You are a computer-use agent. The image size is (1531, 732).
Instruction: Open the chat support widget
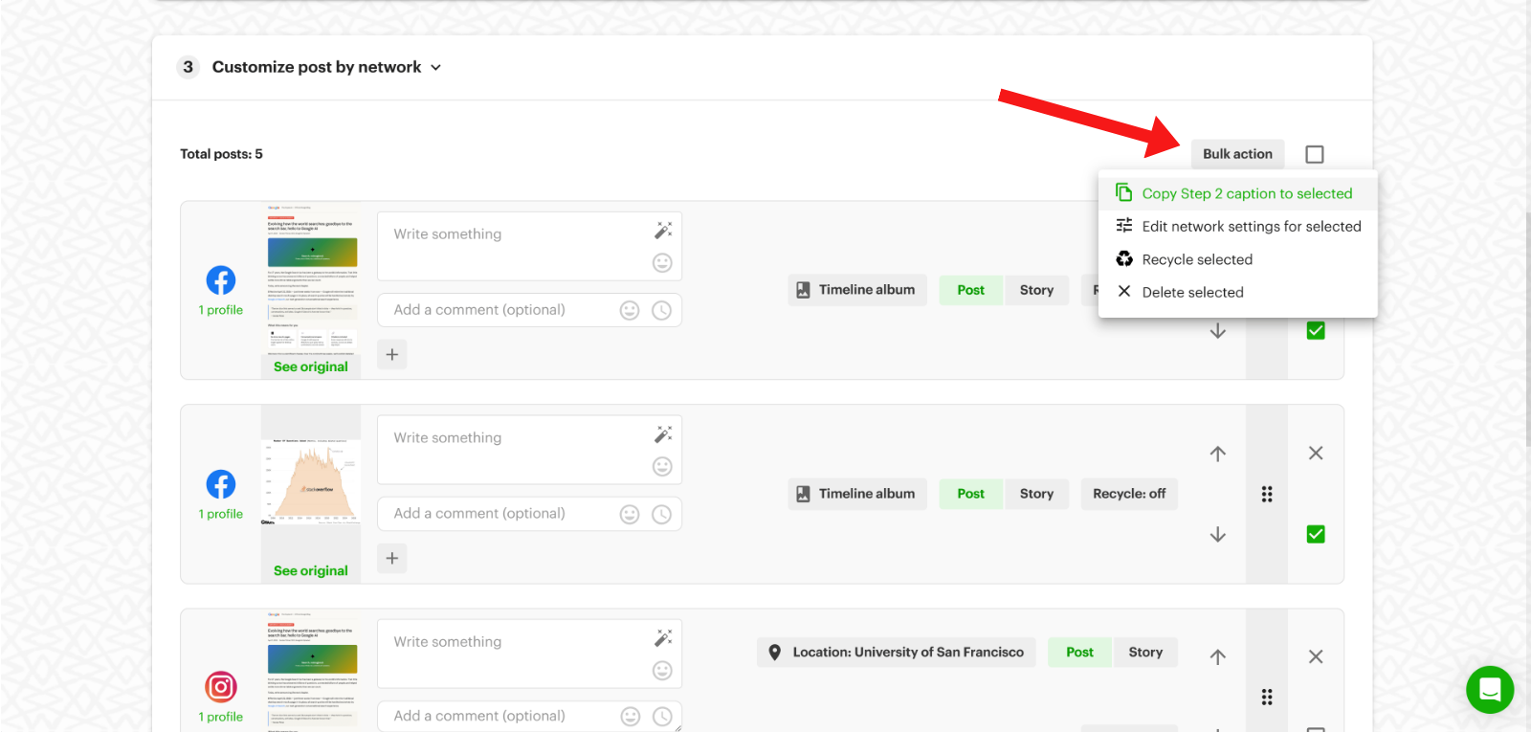(1490, 690)
